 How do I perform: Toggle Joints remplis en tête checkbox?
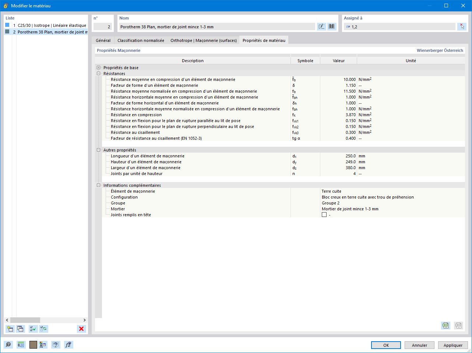[324, 215]
